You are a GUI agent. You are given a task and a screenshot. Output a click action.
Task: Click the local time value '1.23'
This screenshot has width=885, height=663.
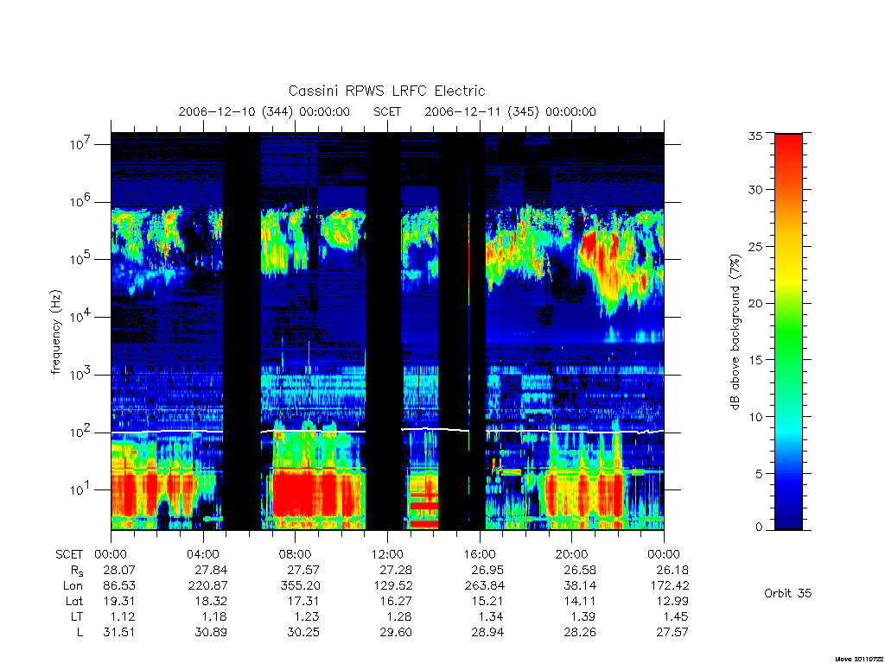(x=307, y=616)
